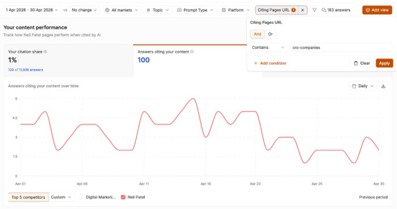Open the Prompt Type filter dropdown

pos(196,10)
